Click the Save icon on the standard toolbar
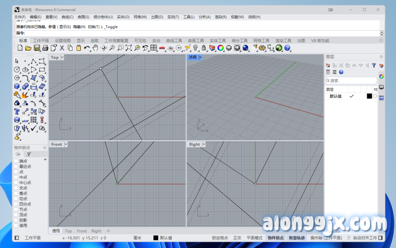The height and width of the screenshot is (248, 396). pos(36,48)
